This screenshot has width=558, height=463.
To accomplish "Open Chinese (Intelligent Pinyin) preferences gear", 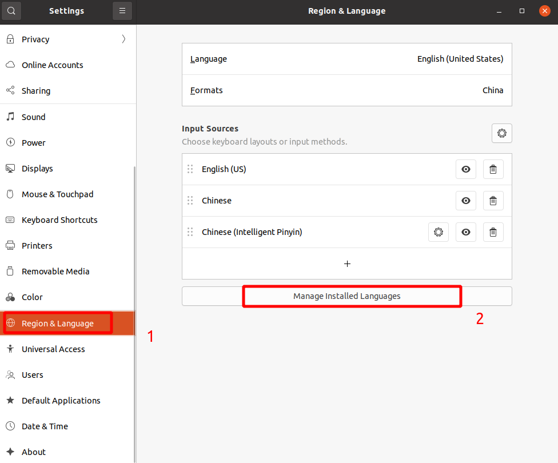I will point(439,232).
